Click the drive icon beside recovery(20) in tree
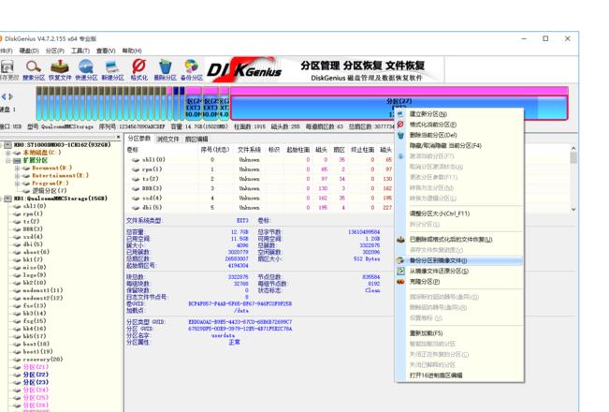 (x=17, y=360)
